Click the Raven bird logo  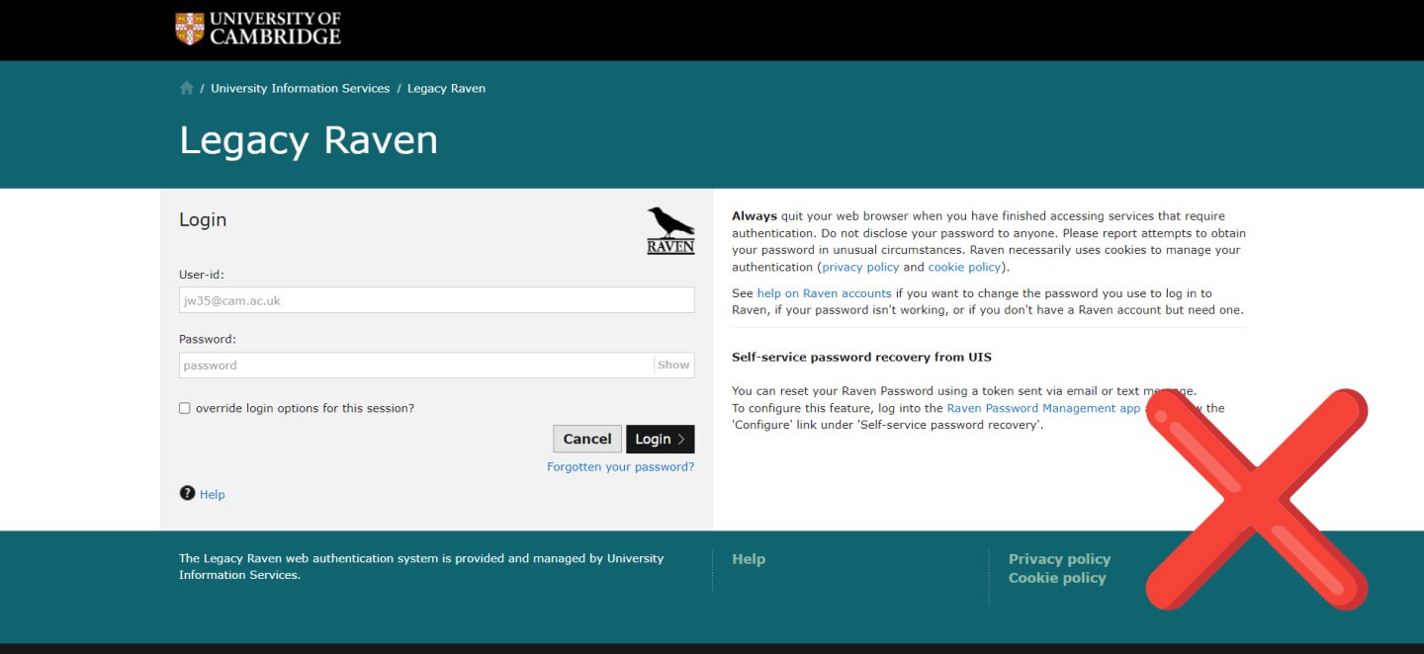click(670, 230)
